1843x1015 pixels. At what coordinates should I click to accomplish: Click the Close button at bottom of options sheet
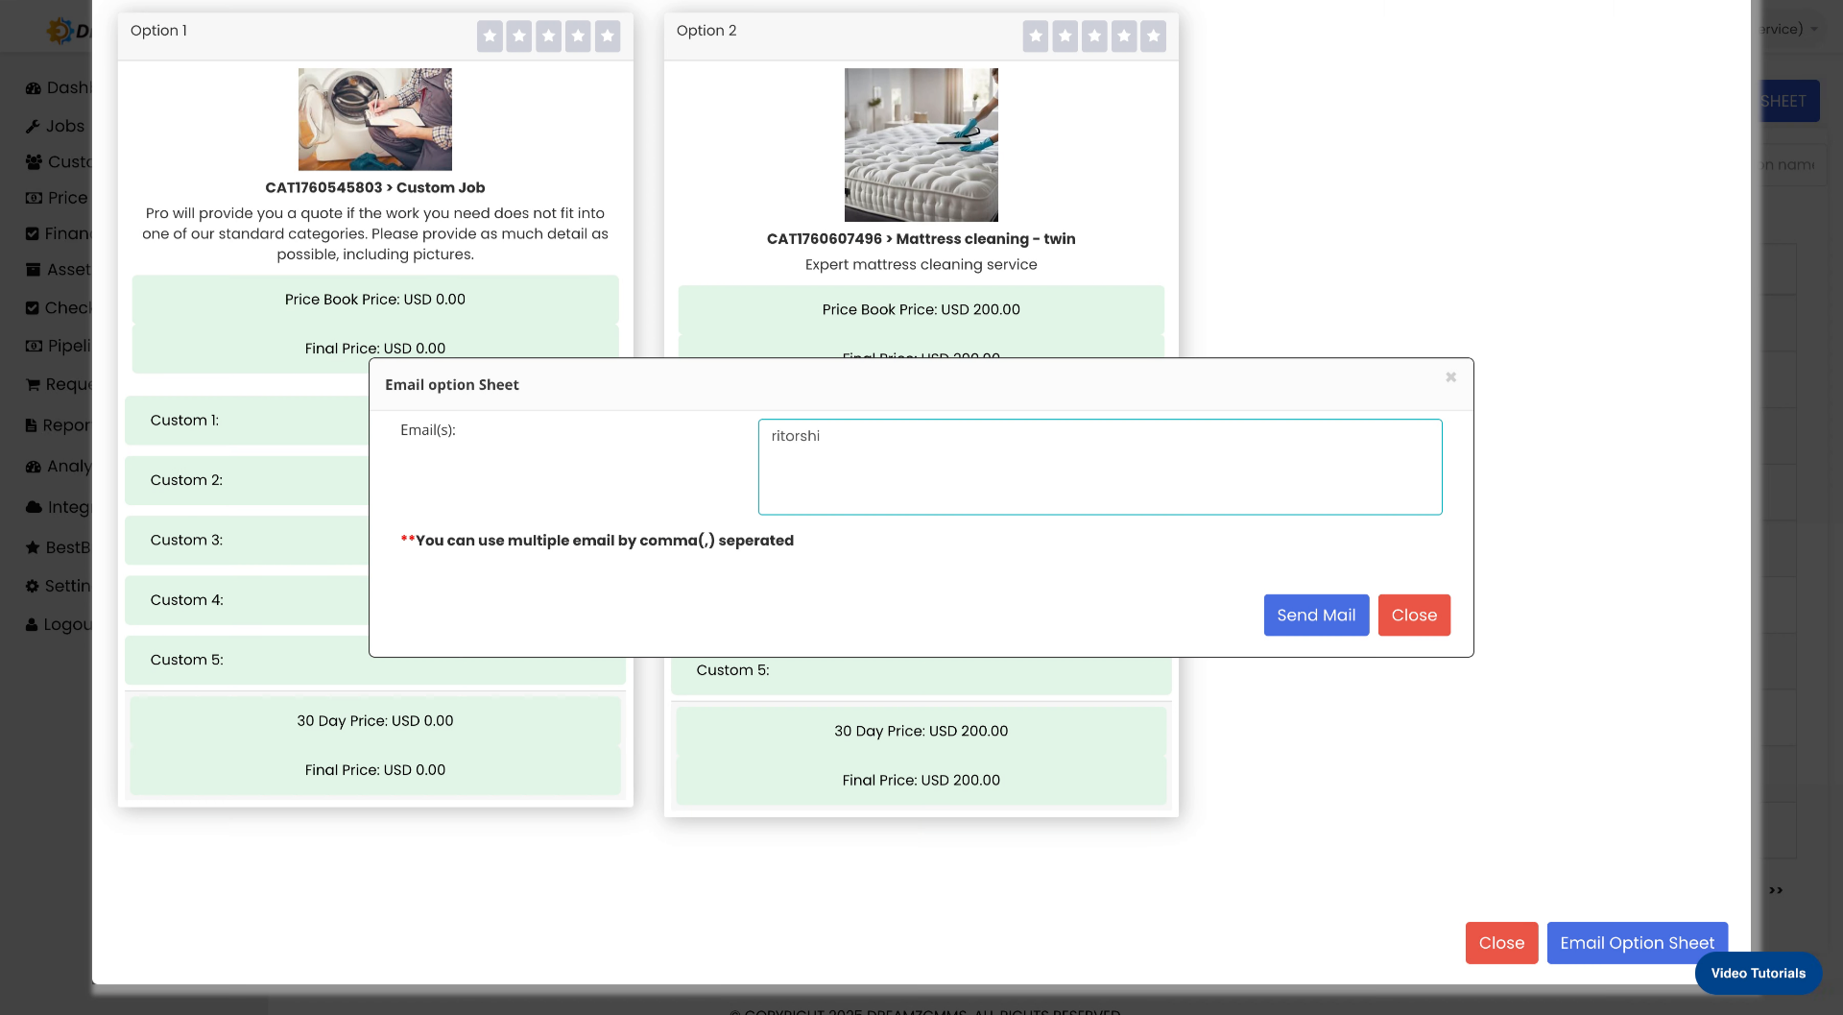[x=1501, y=943]
